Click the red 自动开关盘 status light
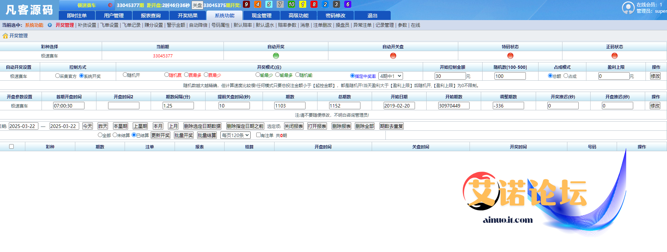Screen dimensions: 667x252 click(393, 56)
